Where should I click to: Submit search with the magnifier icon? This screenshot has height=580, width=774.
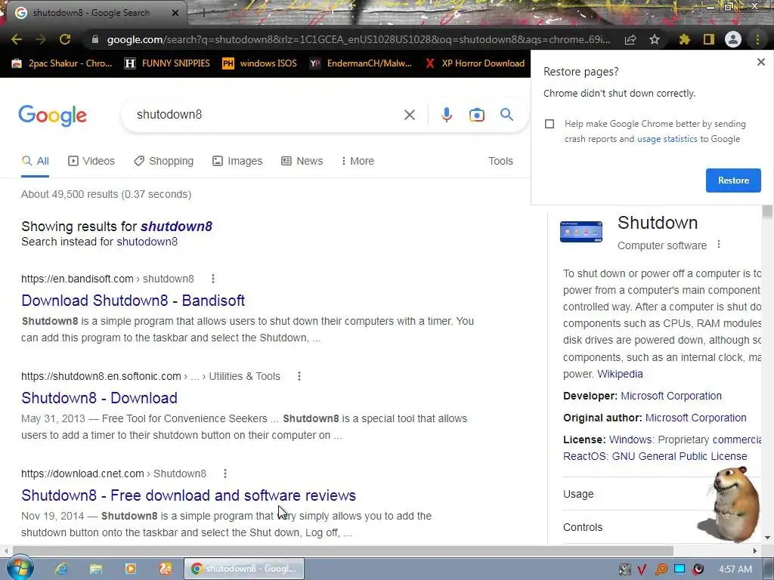tap(506, 115)
